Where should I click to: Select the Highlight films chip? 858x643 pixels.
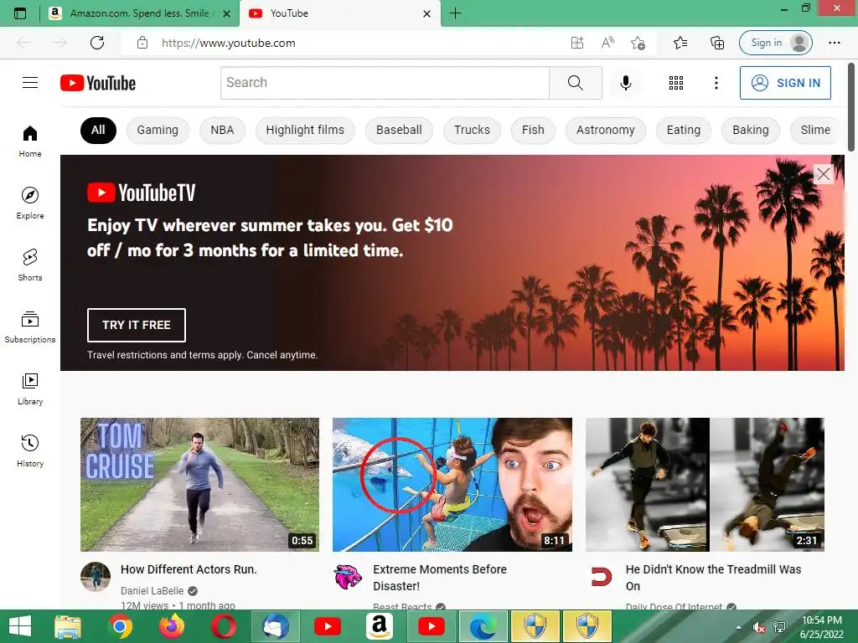305,130
